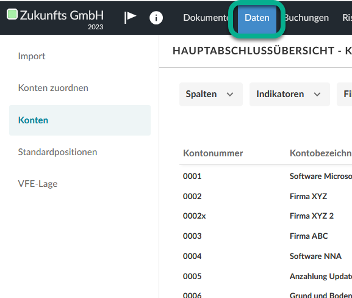Select account number 0002
This screenshot has width=352, height=298.
(x=192, y=197)
